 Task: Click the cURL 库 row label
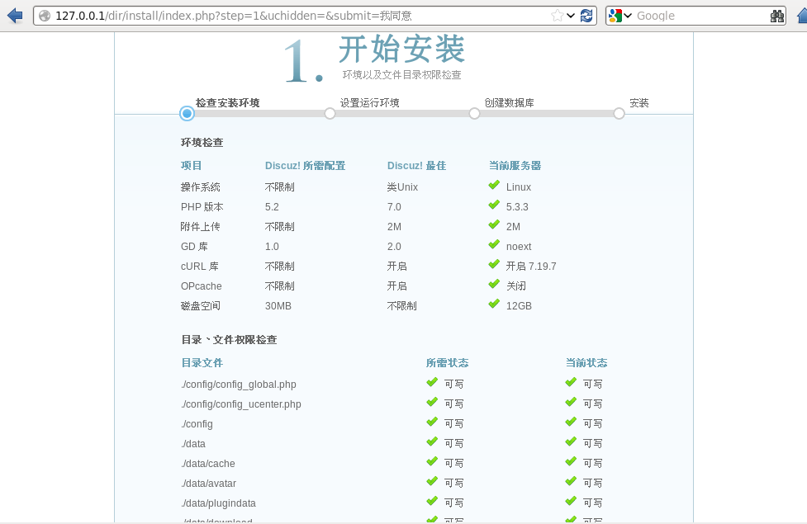pos(200,267)
